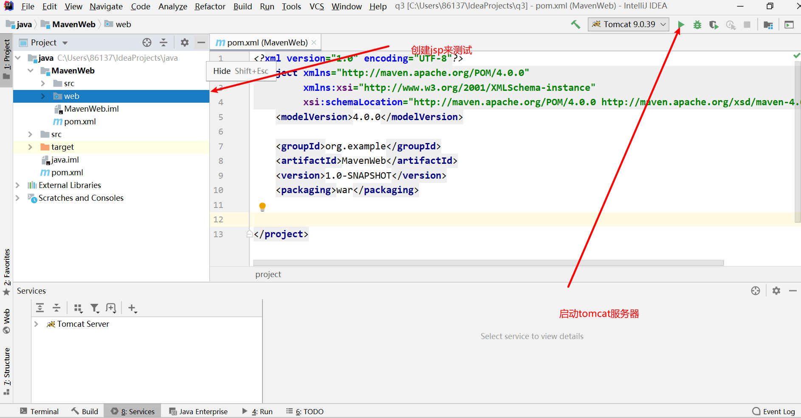Add a service with the plus icon
This screenshot has height=418, width=801.
132,308
